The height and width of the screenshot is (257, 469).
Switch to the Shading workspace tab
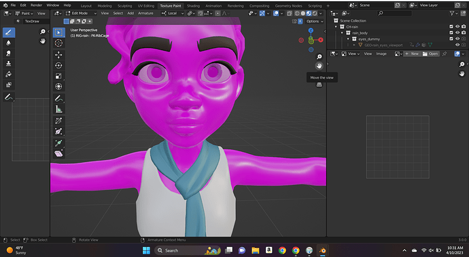tap(193, 5)
